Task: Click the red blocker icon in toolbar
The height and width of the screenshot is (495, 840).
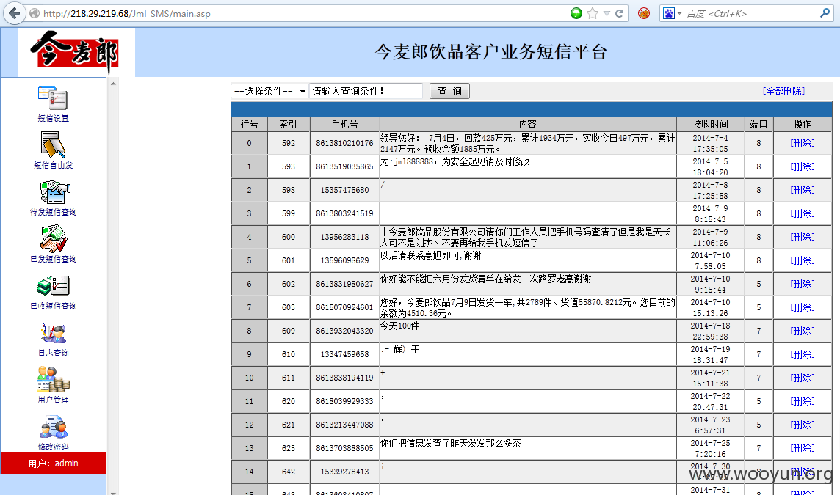Action: [644, 13]
